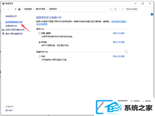Image resolution: width=155 pixels, height=116 pixels.
Task: Open 用户帐户 link under 另请参阅
Action: click(x=9, y=111)
